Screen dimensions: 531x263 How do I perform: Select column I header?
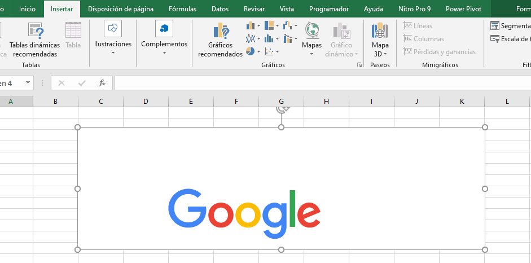pos(372,101)
